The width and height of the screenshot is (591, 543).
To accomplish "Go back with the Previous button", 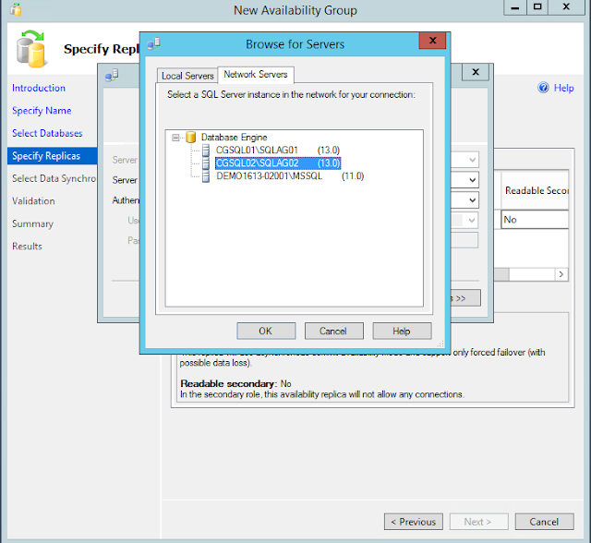I will [414, 522].
